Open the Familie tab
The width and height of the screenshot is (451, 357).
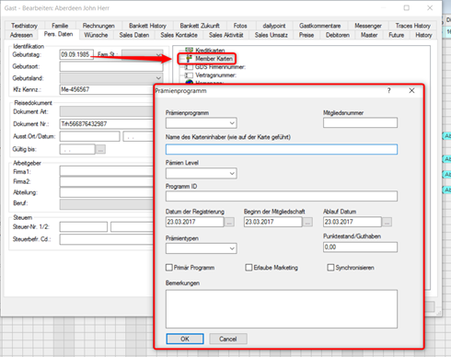[60, 26]
